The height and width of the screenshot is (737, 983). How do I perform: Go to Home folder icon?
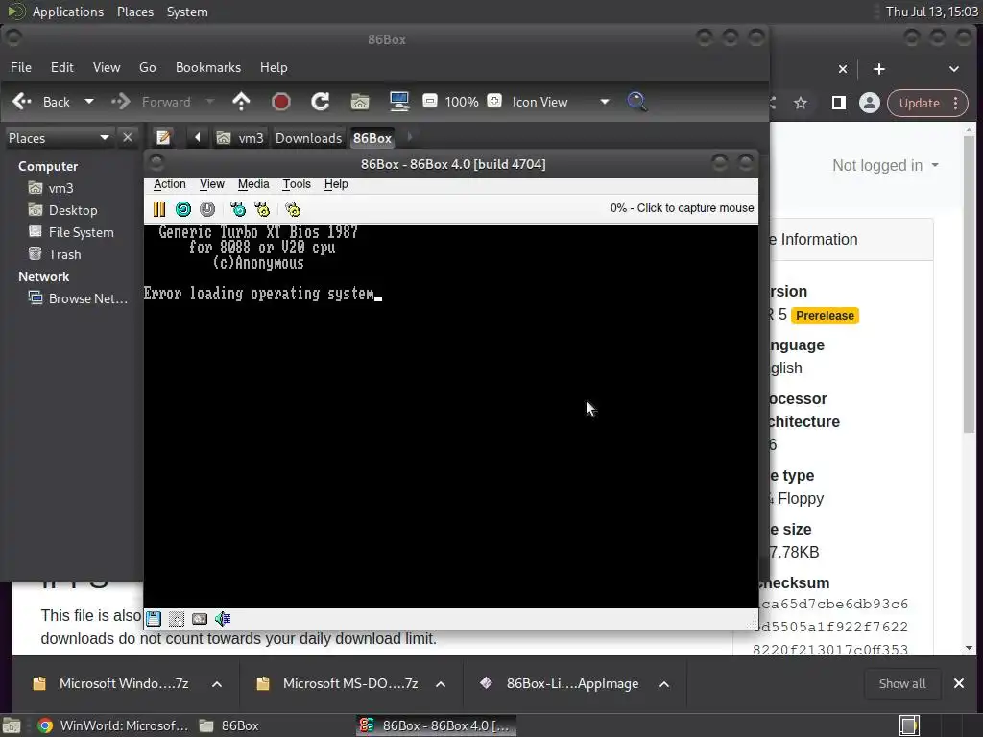pos(360,102)
